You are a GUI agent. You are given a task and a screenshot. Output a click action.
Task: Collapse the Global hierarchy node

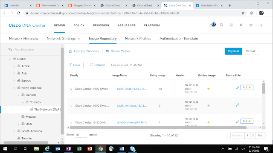click(10, 59)
